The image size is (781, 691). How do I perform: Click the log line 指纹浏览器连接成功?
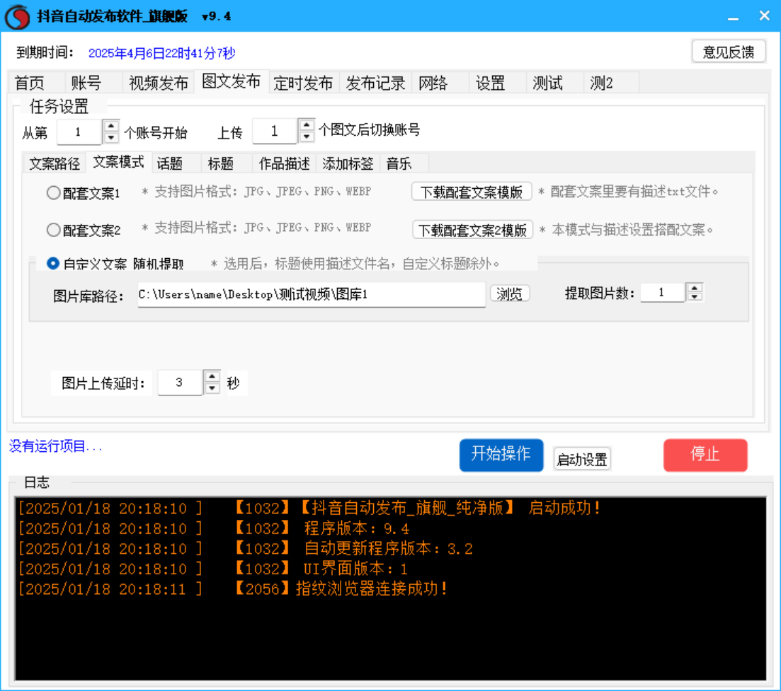tap(233, 589)
